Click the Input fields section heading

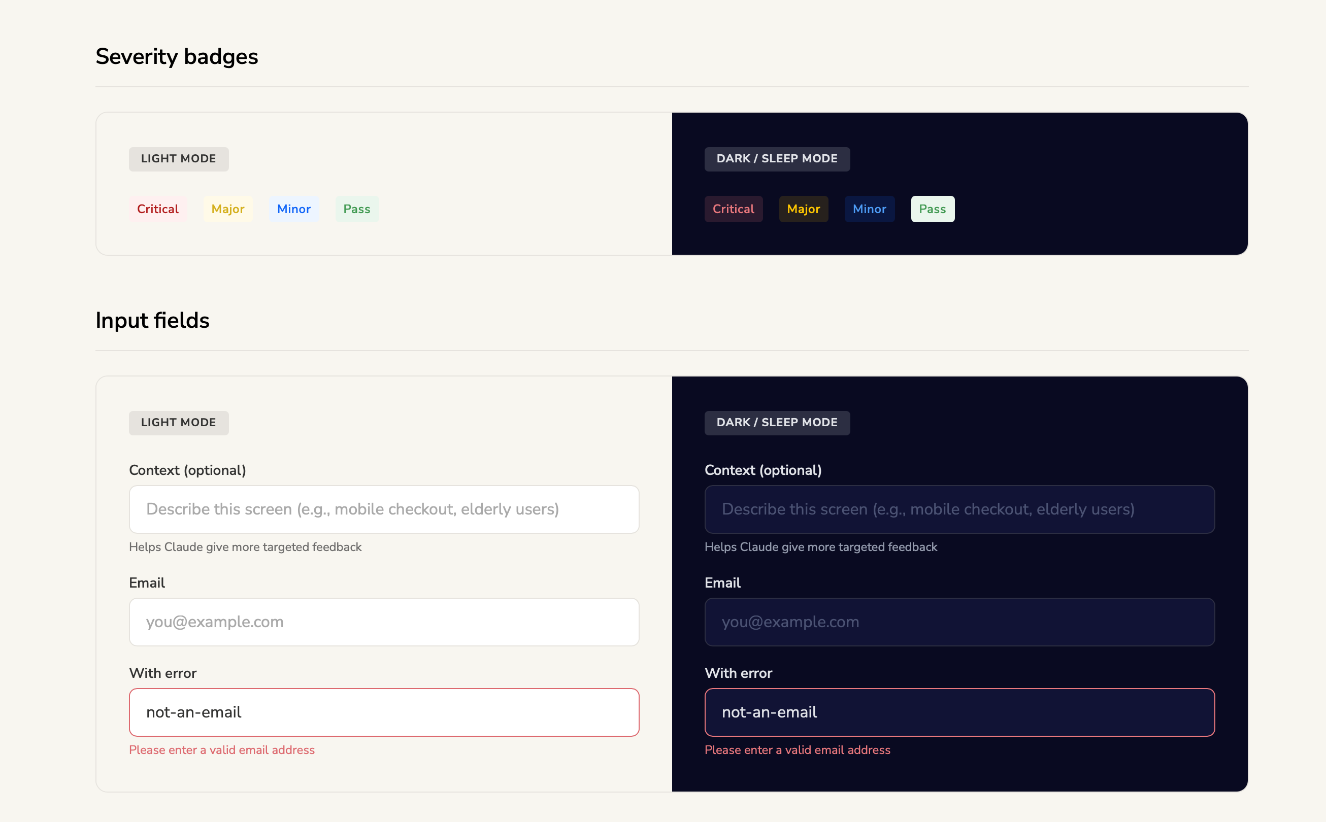tap(152, 320)
